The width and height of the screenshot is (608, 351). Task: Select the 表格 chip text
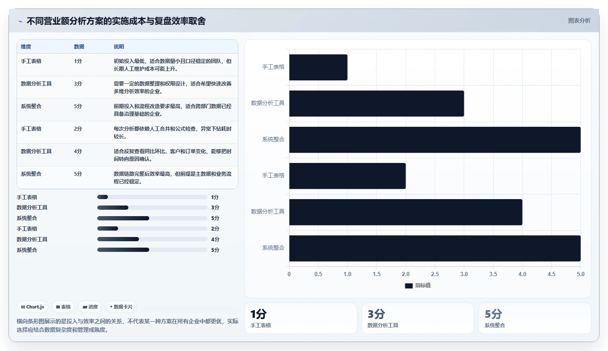66,307
